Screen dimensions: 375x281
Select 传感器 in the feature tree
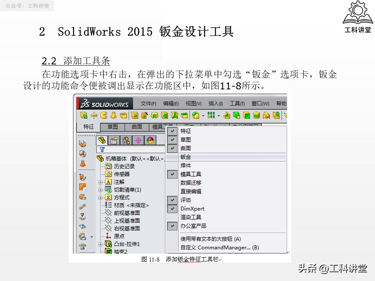click(x=117, y=174)
